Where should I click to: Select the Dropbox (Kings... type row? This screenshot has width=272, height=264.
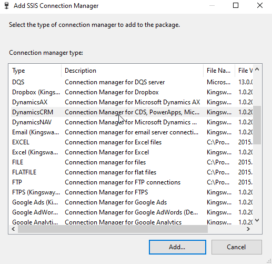coord(132,92)
